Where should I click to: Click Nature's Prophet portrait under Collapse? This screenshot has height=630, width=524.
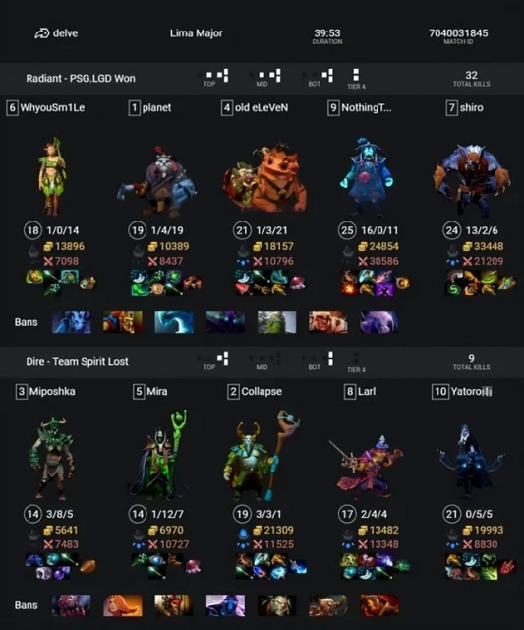(x=262, y=455)
